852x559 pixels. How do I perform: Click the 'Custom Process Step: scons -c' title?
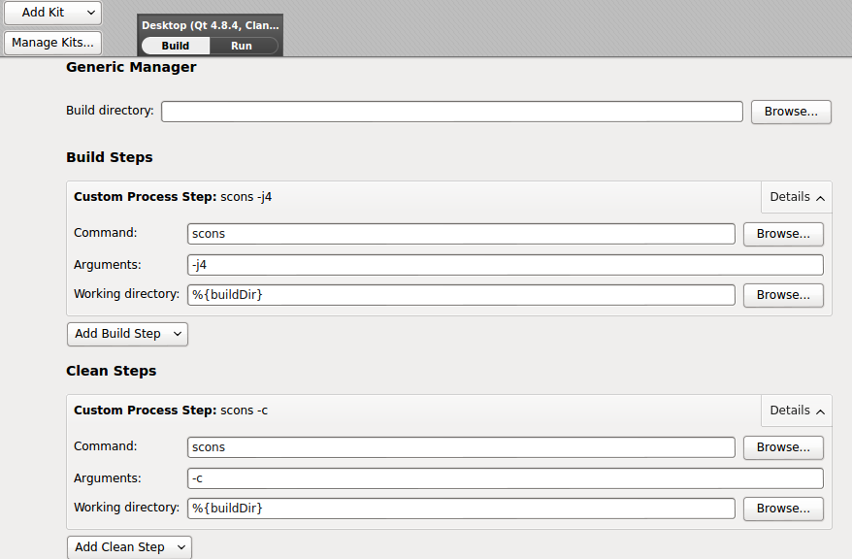point(171,411)
